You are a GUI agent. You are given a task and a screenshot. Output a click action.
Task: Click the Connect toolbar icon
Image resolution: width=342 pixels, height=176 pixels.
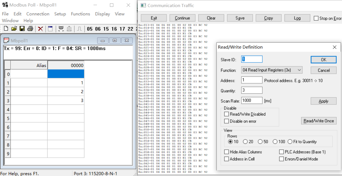[61, 29]
